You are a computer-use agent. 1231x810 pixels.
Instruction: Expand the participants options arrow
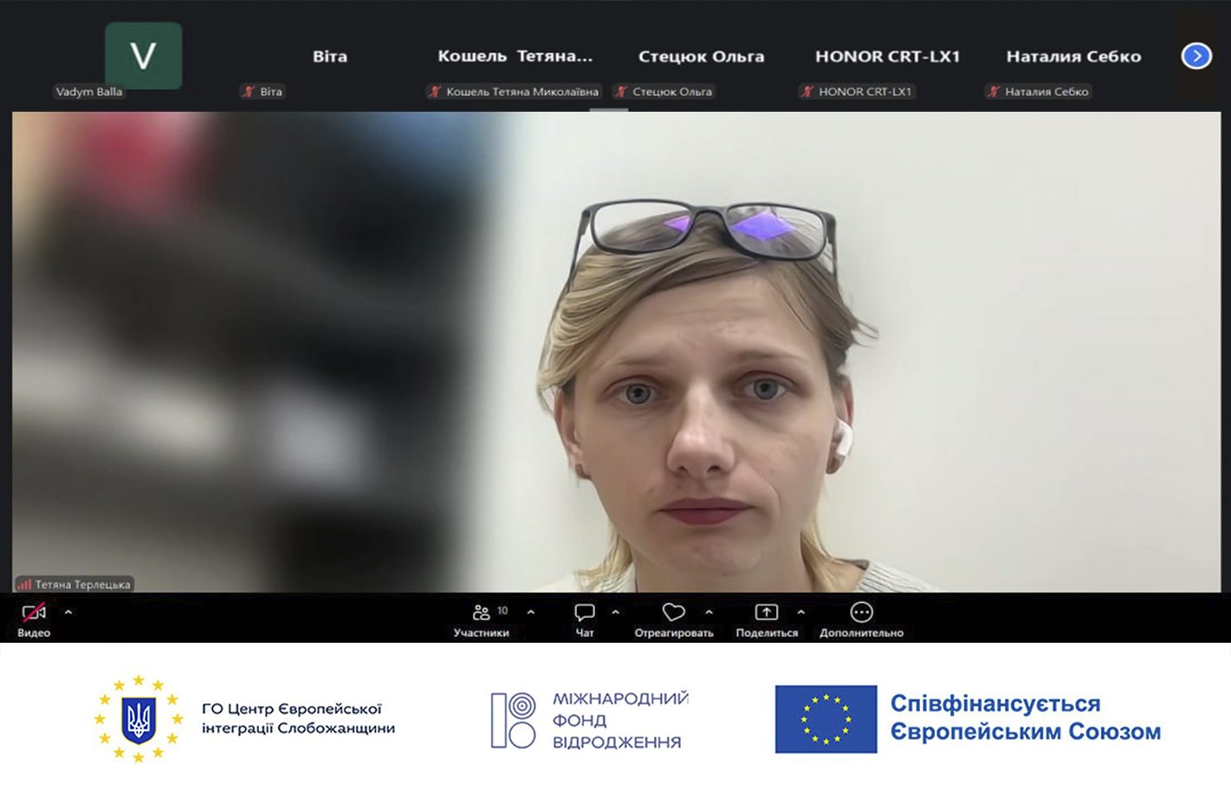[x=531, y=612]
